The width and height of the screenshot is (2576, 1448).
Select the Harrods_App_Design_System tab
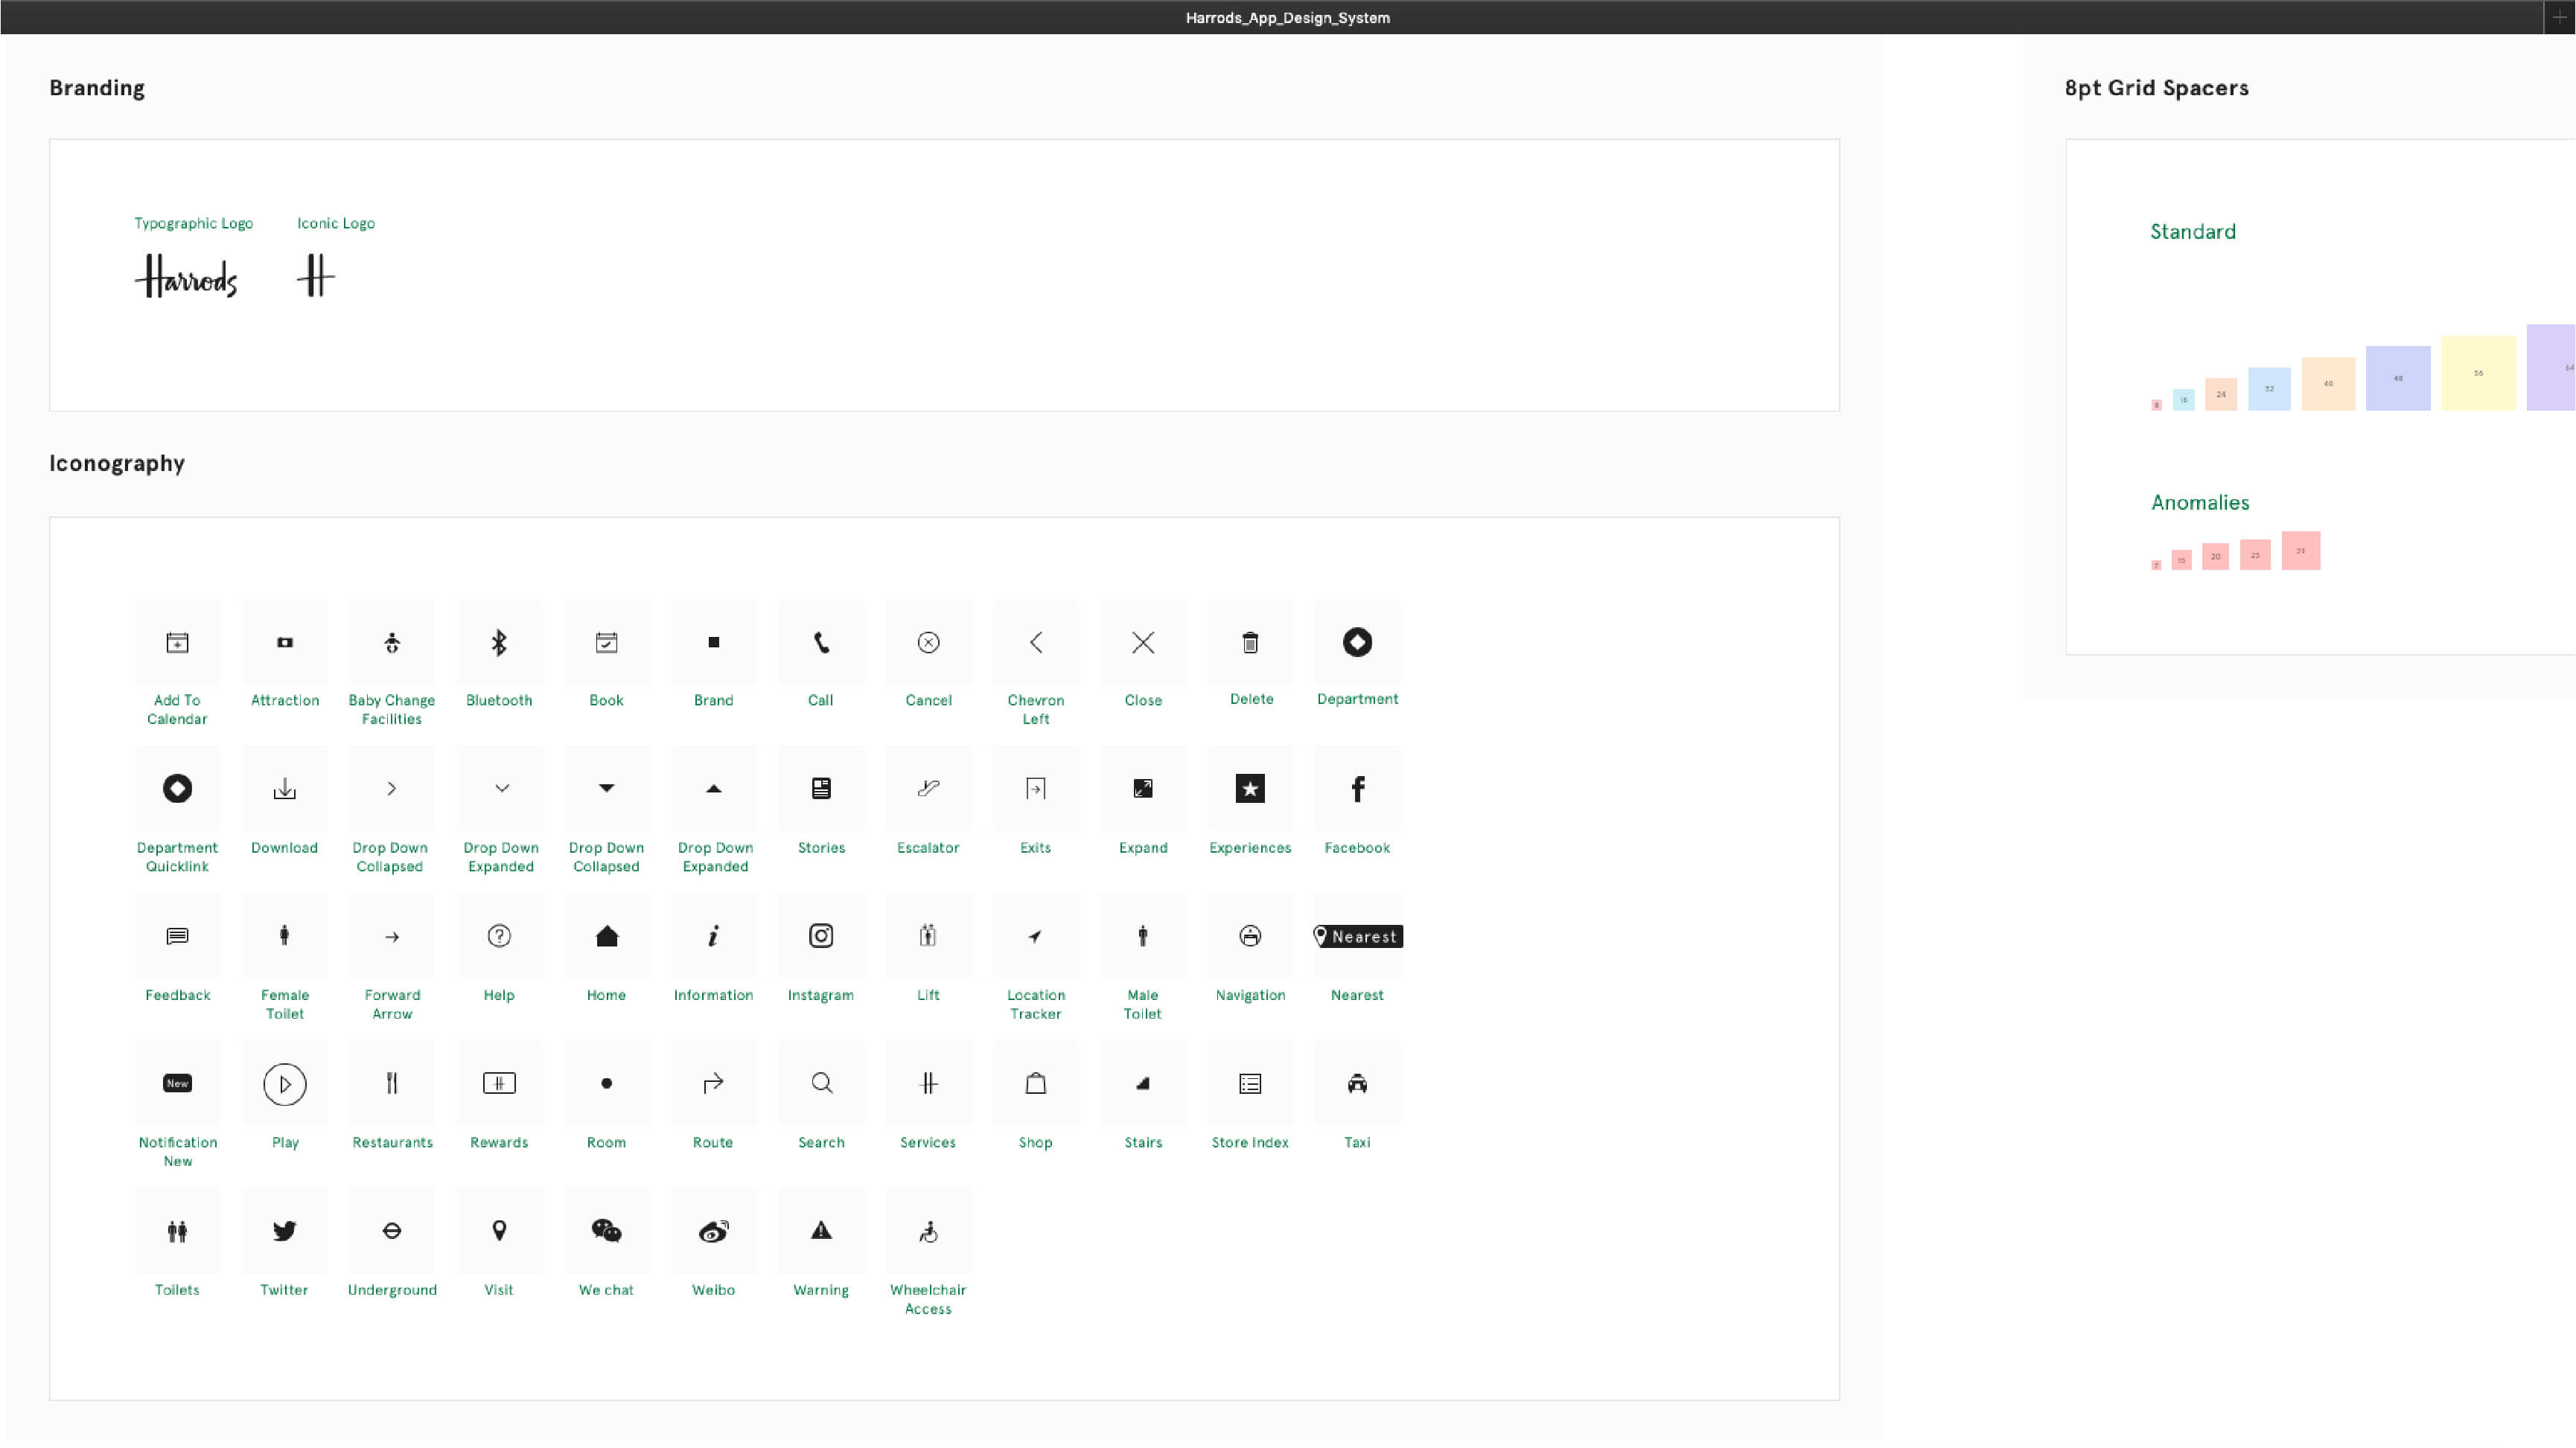coord(1288,17)
